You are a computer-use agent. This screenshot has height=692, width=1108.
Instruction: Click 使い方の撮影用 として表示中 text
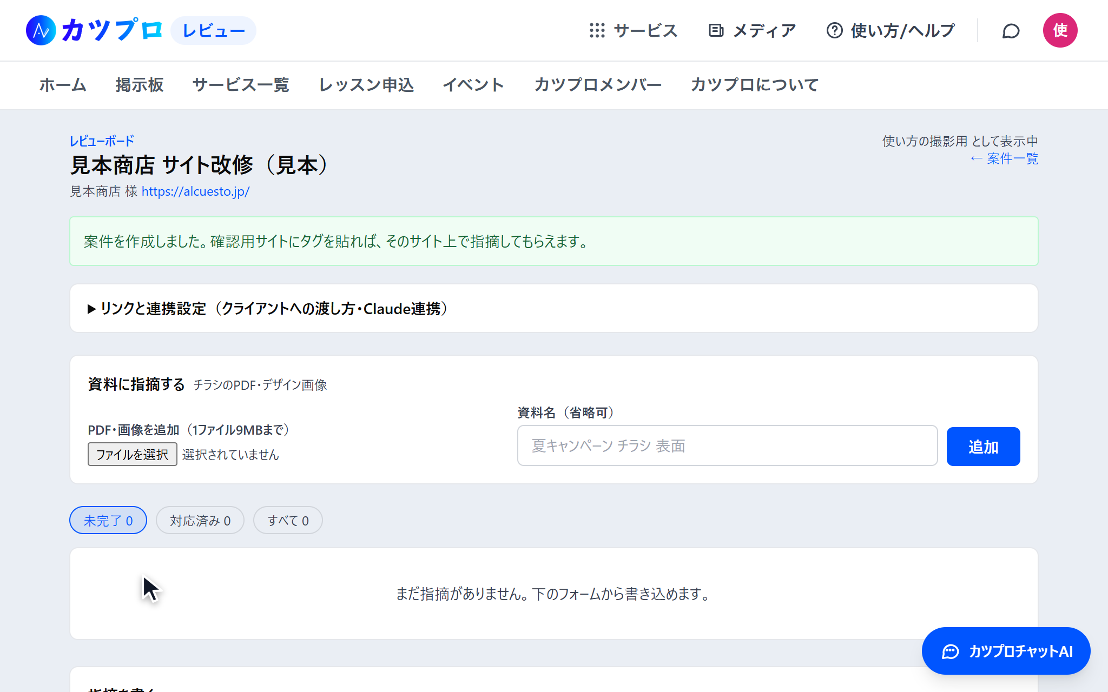pos(960,141)
